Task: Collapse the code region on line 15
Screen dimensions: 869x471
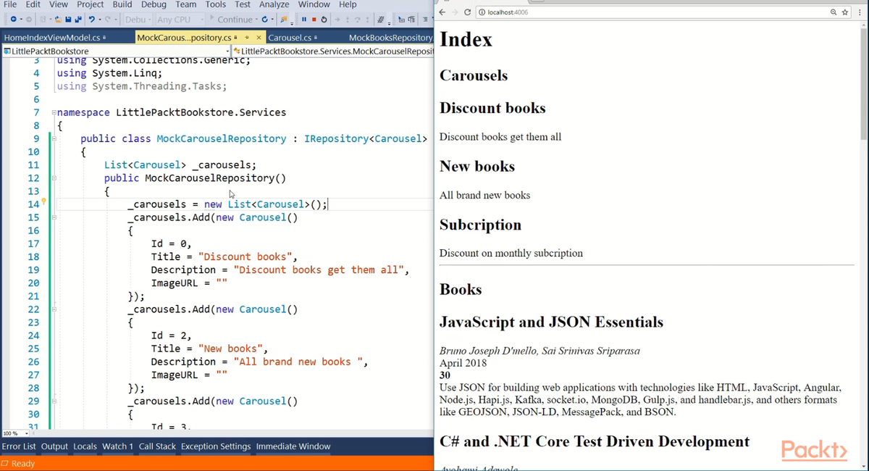Action: [x=54, y=217]
